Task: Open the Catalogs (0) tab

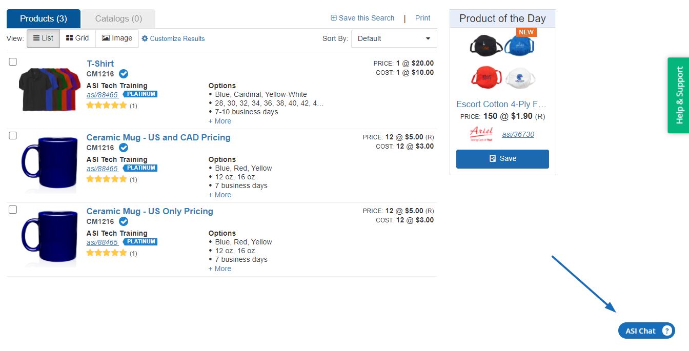Action: click(118, 18)
